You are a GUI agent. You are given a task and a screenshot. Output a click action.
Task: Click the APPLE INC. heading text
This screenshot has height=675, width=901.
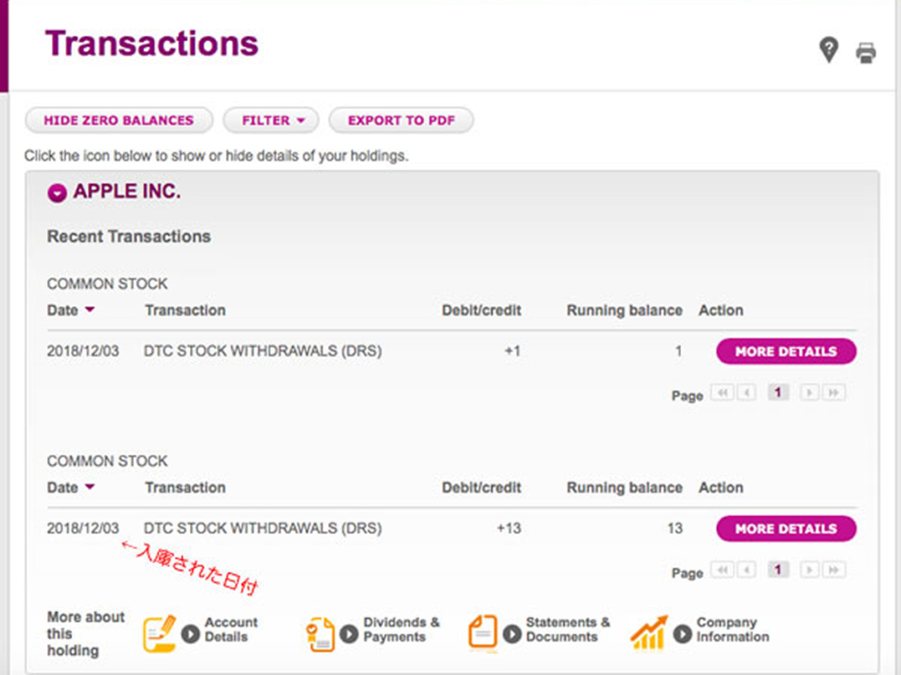coord(127,191)
